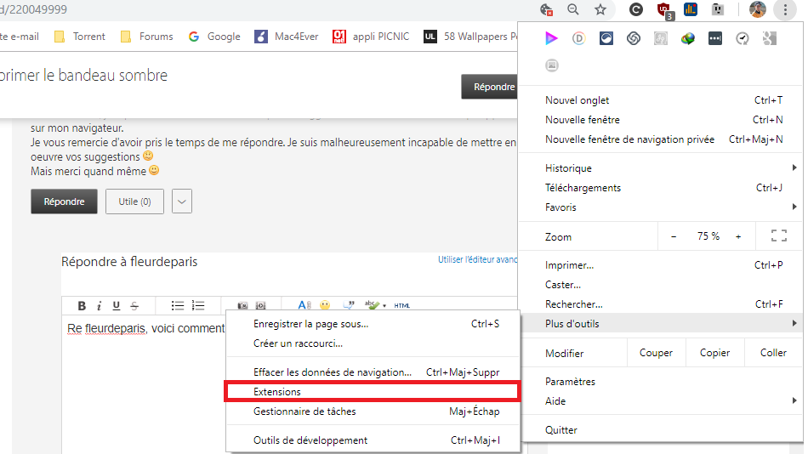Viewport: 808px width, 454px height.
Task: Click the bookmark star icon
Action: (600, 10)
